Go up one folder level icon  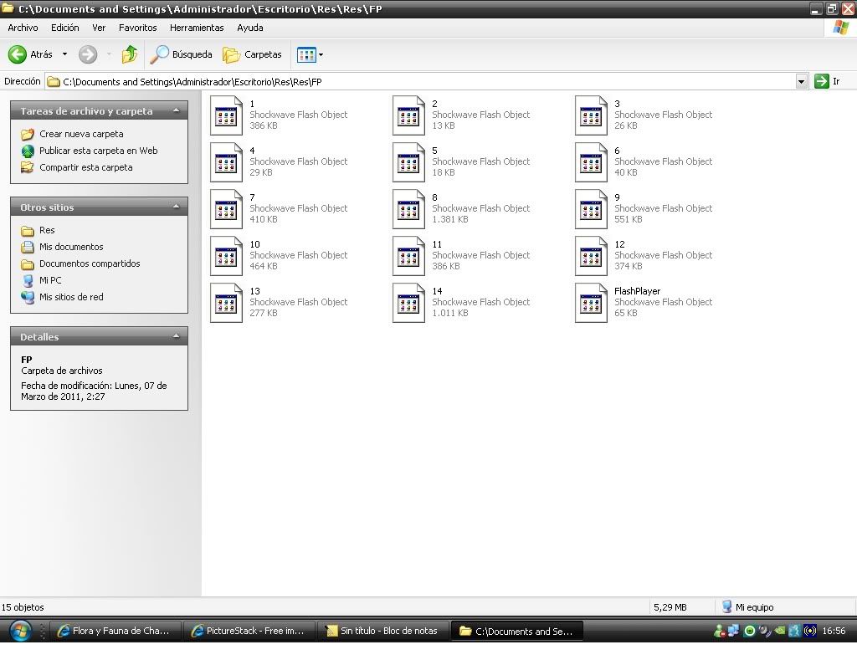click(x=130, y=54)
